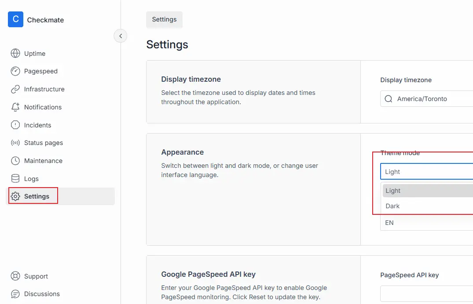Viewport: 473px width, 304px height.
Task: Click the Discussions chat bubble icon
Action: point(15,294)
